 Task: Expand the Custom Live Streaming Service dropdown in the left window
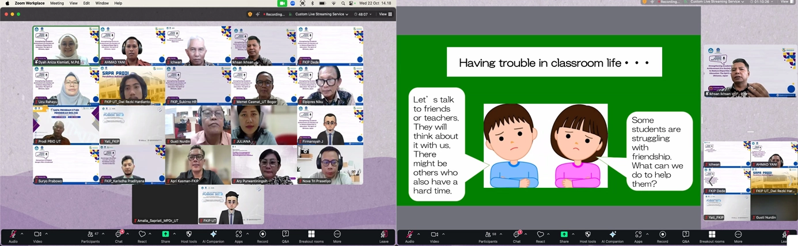pos(322,14)
